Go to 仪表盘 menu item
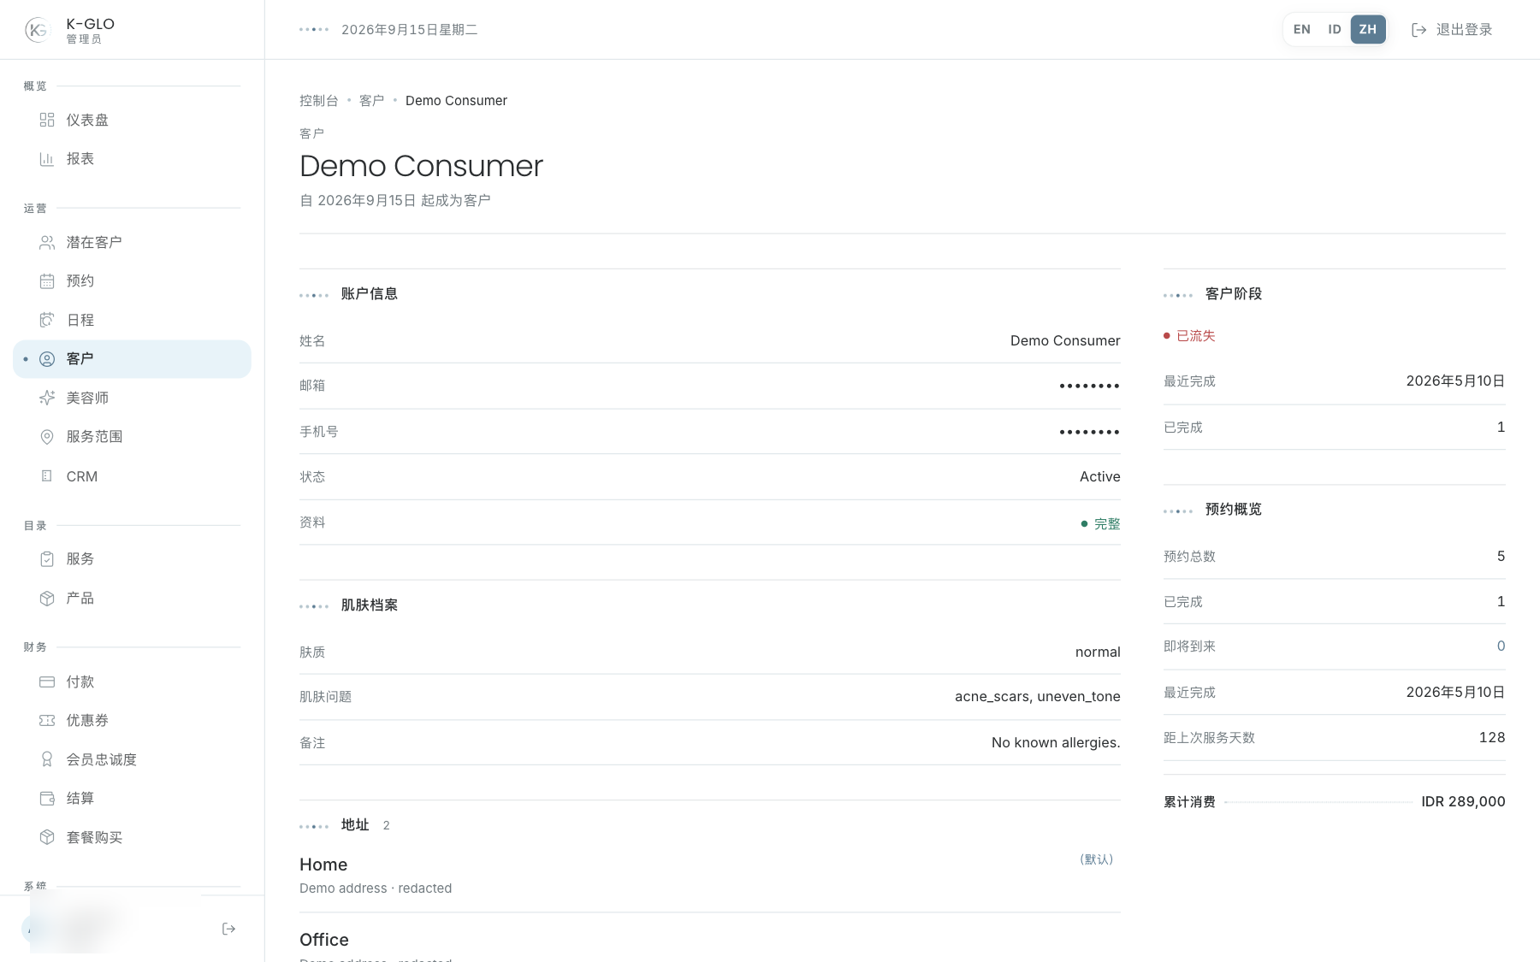1540x962 pixels. coord(132,120)
